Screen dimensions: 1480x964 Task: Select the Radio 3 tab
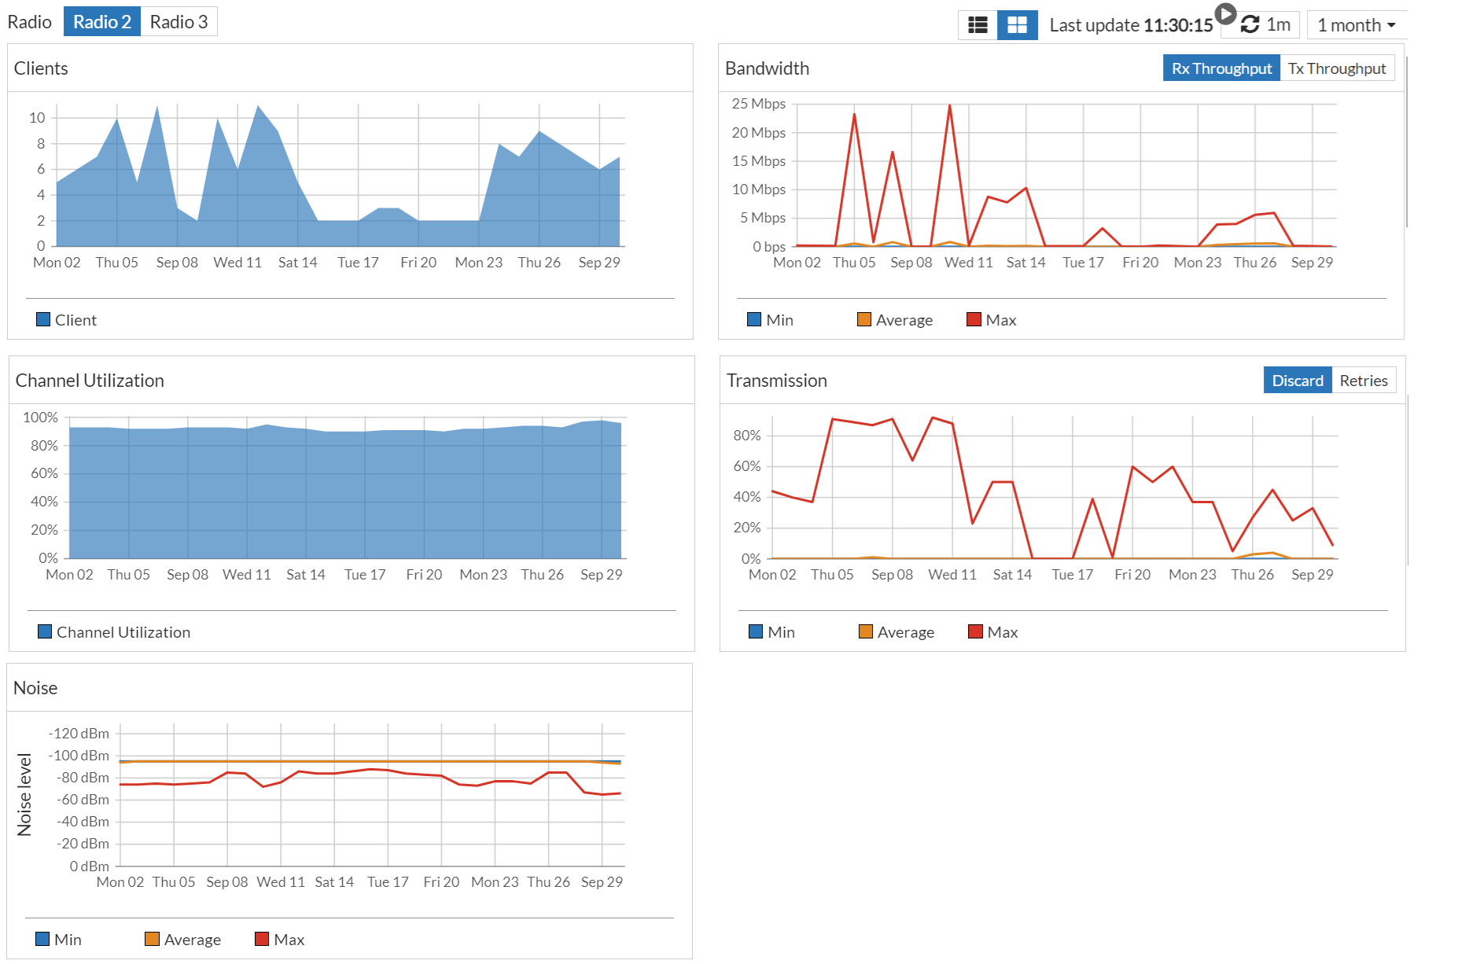179,22
